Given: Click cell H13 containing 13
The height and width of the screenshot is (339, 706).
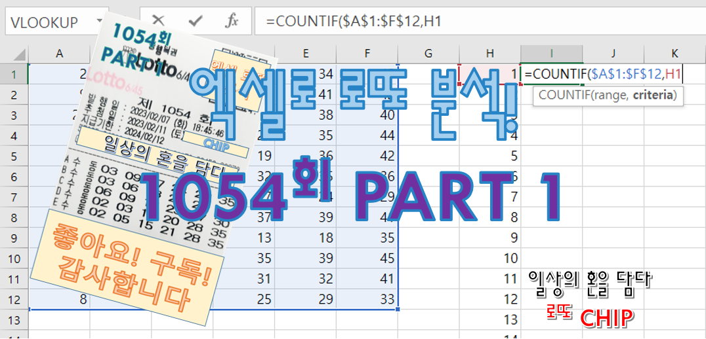Looking at the screenshot, I should 490,319.
